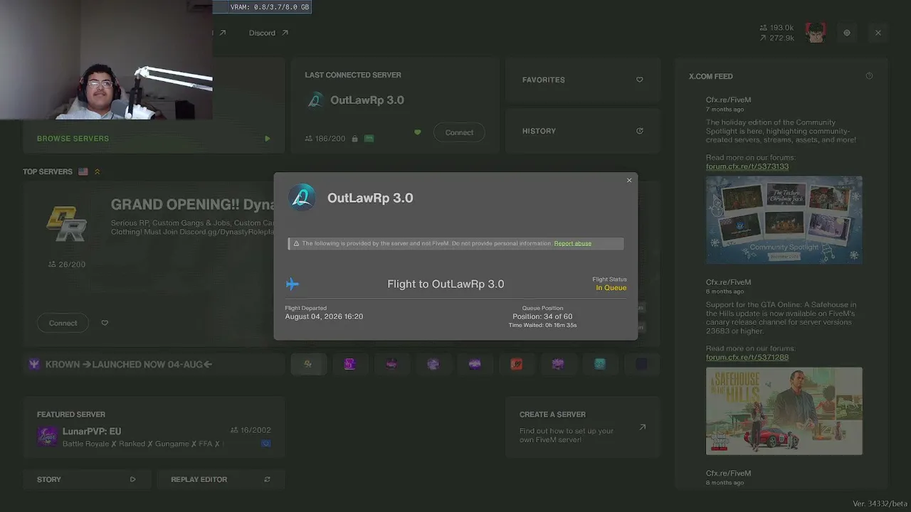The width and height of the screenshot is (911, 512).
Task: Click the Story play arrow icon
Action: (132, 479)
